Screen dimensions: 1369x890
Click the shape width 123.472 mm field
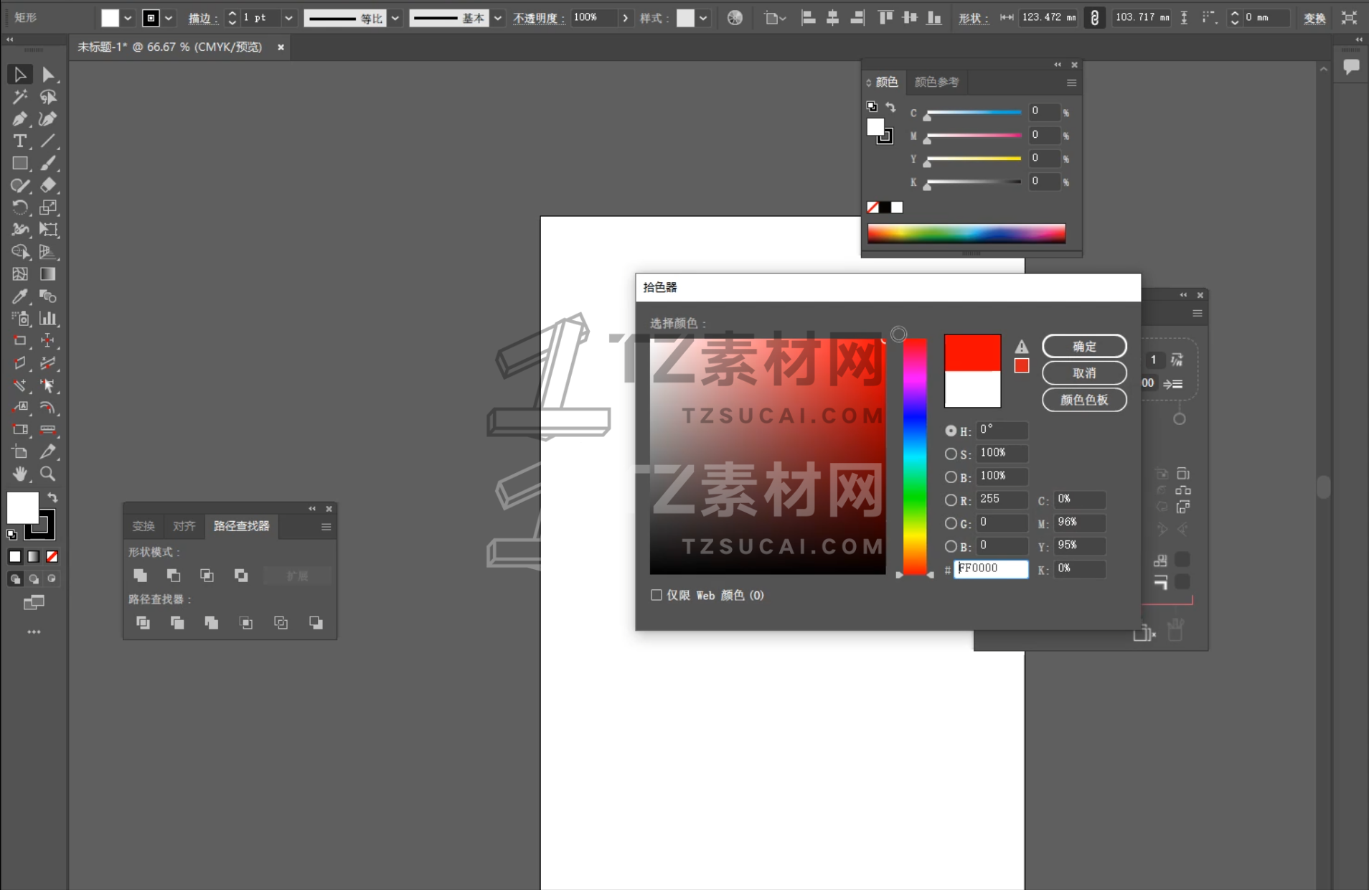[x=1048, y=18]
